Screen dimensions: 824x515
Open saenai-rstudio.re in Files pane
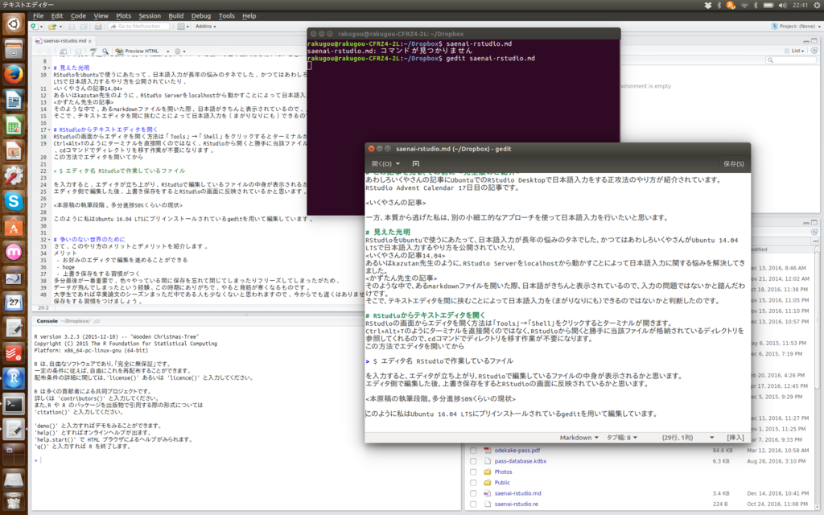tap(516, 504)
